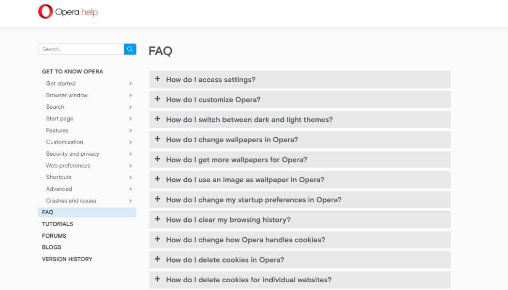The width and height of the screenshot is (508, 290).
Task: Go to the VERSION HISTORY section
Action: (x=67, y=259)
